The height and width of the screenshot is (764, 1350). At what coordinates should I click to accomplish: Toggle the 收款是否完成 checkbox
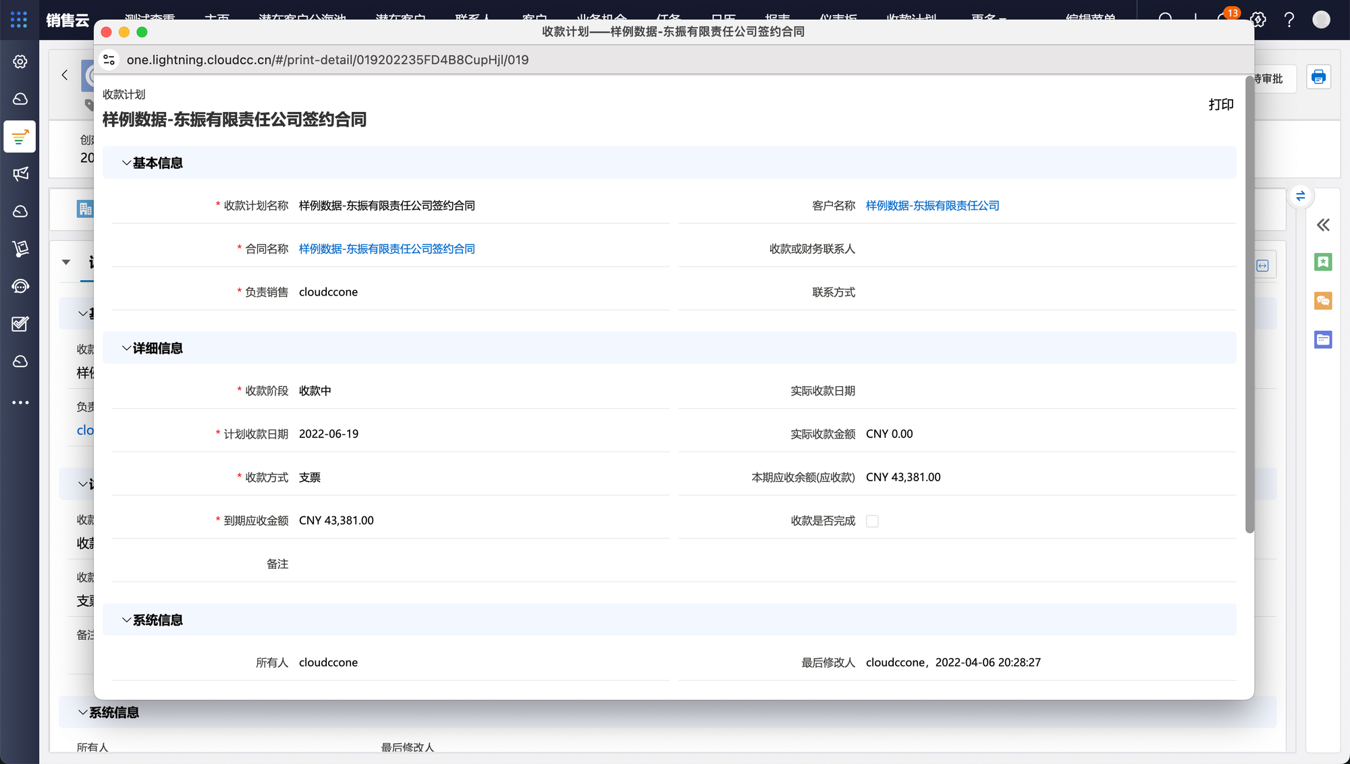[x=872, y=521]
